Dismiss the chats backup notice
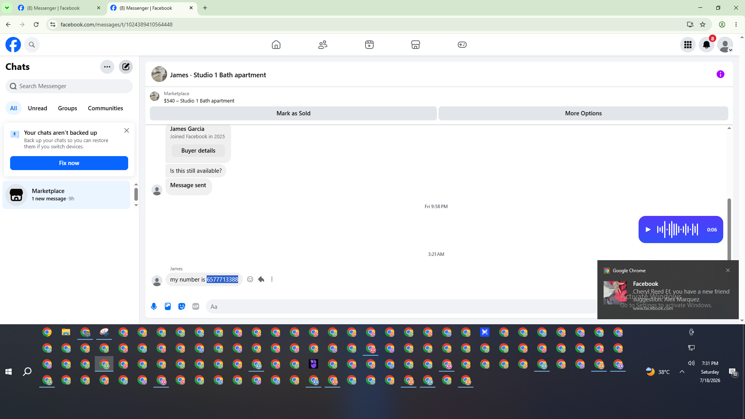Image resolution: width=745 pixels, height=419 pixels. click(x=127, y=130)
